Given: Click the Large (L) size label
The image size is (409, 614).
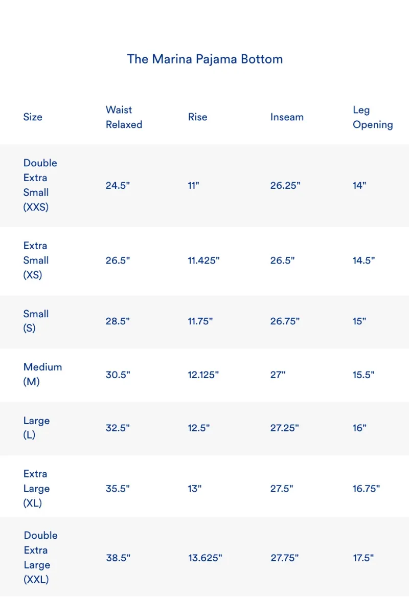Looking at the screenshot, I should [36, 428].
